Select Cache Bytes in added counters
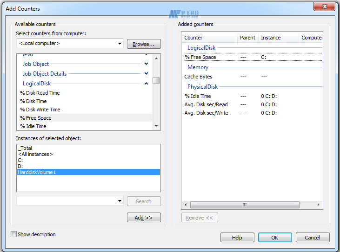This screenshot has height=252, width=340. (198, 77)
